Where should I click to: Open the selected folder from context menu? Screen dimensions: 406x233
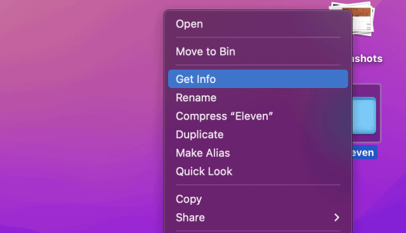pos(258,24)
